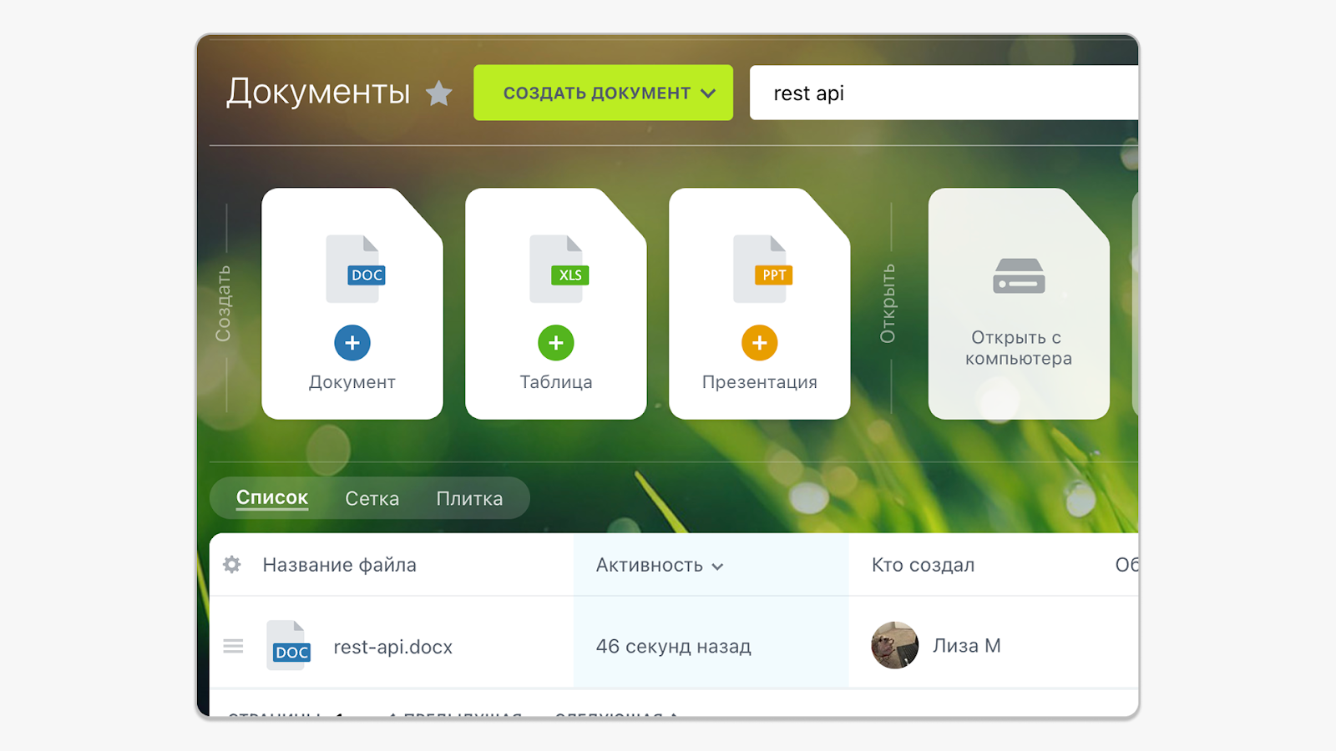Click the '46 секунд назад' activity cell

click(x=674, y=647)
